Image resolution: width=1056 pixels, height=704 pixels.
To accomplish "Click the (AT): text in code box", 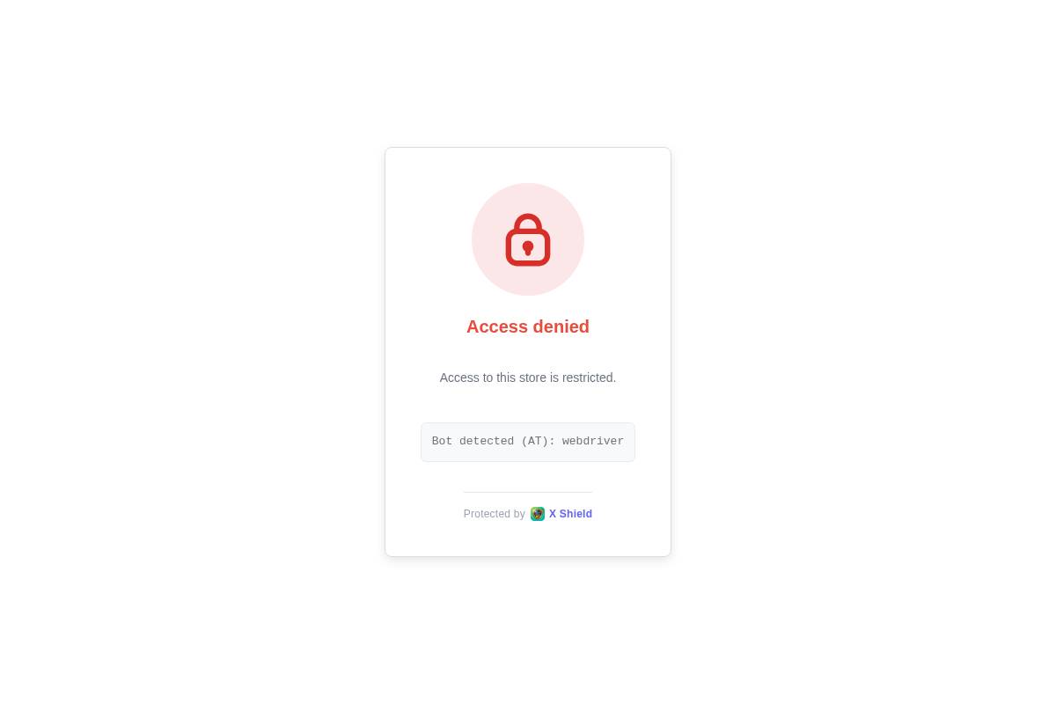I will [x=539, y=441].
